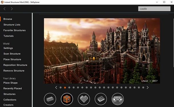Viewport: 174px width, 107px height.
Task: Show the next carousel image
Action: [x=147, y=88]
